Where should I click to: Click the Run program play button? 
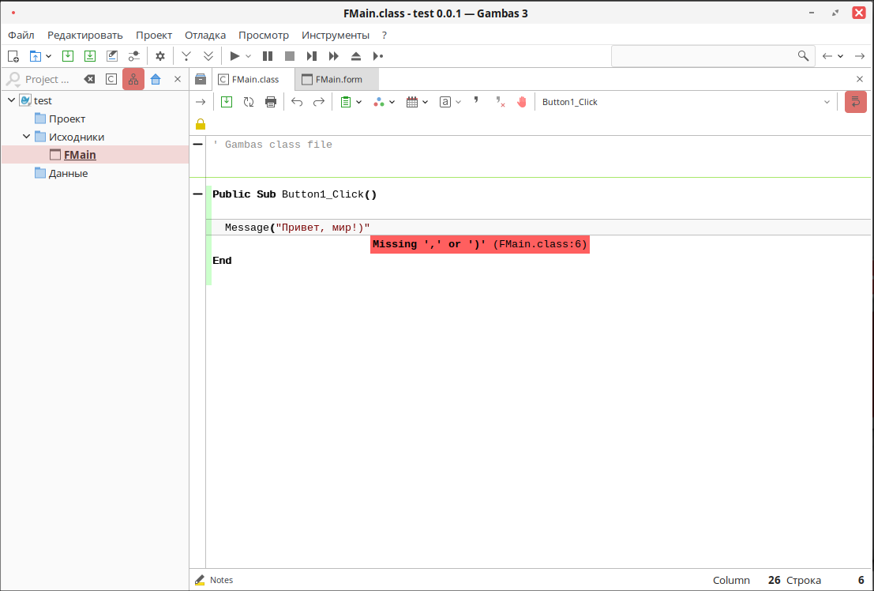click(234, 56)
